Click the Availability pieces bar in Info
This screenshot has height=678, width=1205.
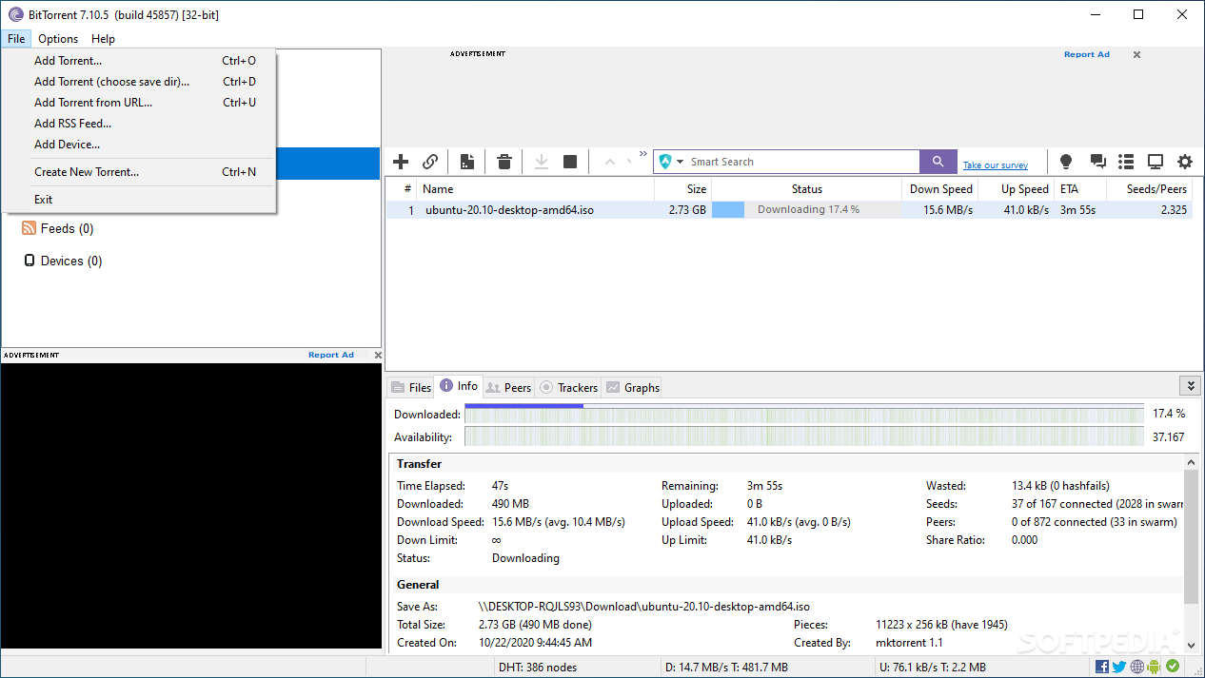804,437
